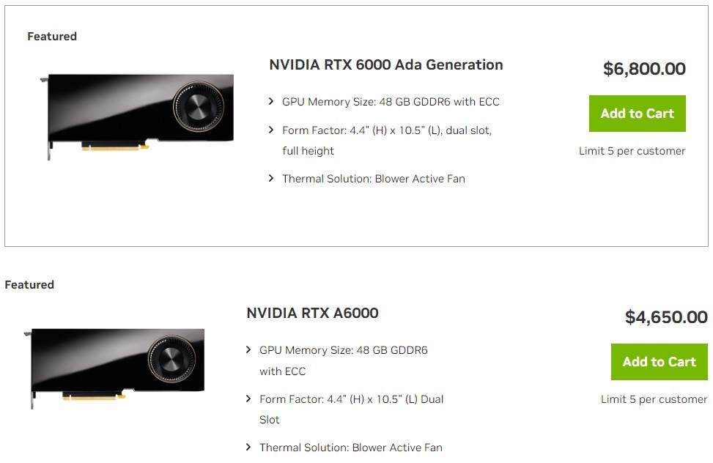
Task: Click the RTX 6000 Ada Generation product image
Action: pos(132,117)
